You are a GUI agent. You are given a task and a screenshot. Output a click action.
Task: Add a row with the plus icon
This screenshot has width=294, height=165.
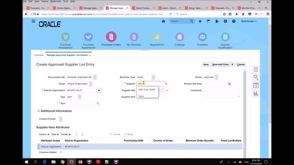point(77,134)
